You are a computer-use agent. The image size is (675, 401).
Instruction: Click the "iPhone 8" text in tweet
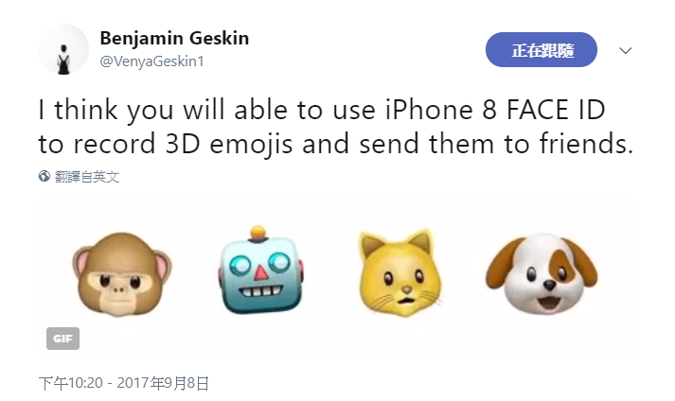click(441, 110)
